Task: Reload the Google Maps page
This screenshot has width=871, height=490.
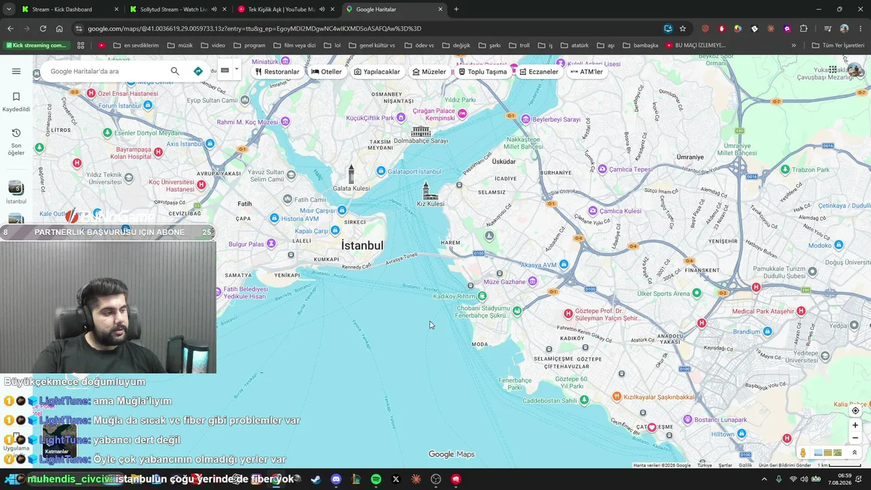Action: pyautogui.click(x=43, y=29)
